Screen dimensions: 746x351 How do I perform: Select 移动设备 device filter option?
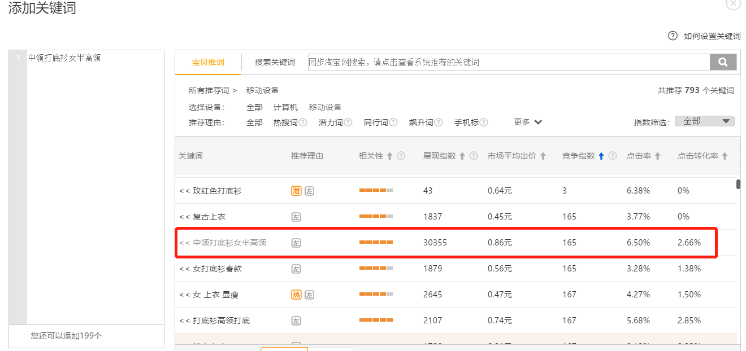point(325,107)
